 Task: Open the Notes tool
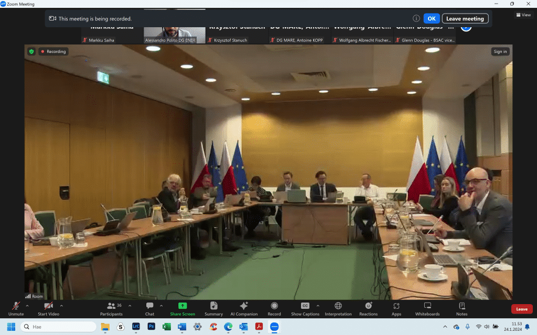point(461,309)
